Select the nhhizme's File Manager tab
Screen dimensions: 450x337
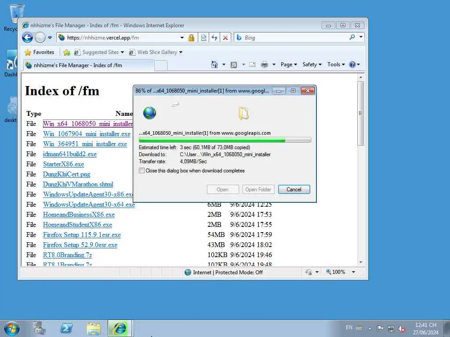click(x=88, y=65)
